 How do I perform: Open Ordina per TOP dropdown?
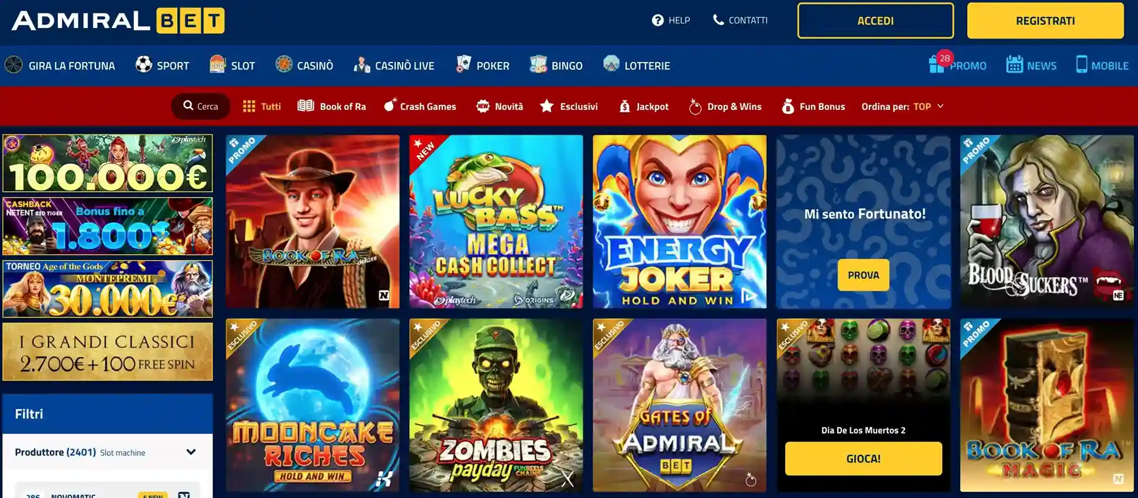pos(902,106)
